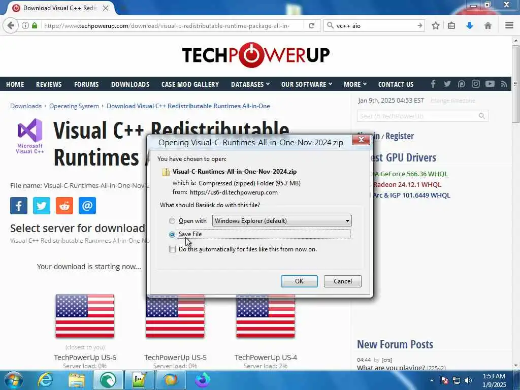Image resolution: width=520 pixels, height=390 pixels.
Task: Open the browser hamburger menu
Action: click(x=509, y=25)
